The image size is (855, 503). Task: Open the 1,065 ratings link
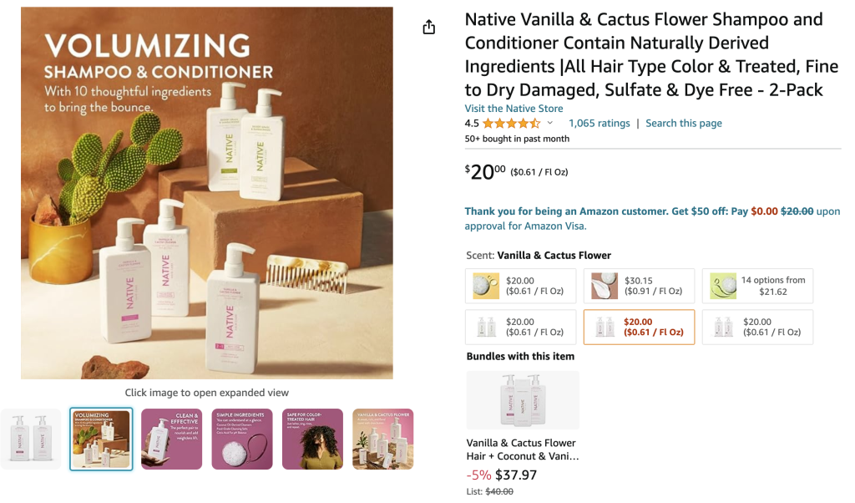(x=599, y=124)
